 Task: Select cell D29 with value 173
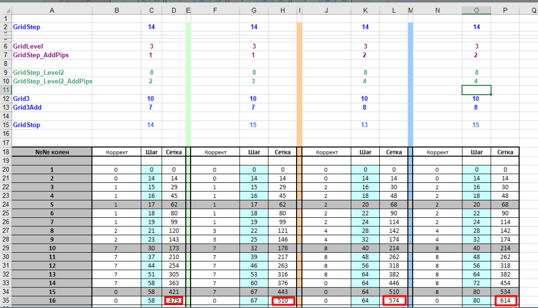(174, 248)
